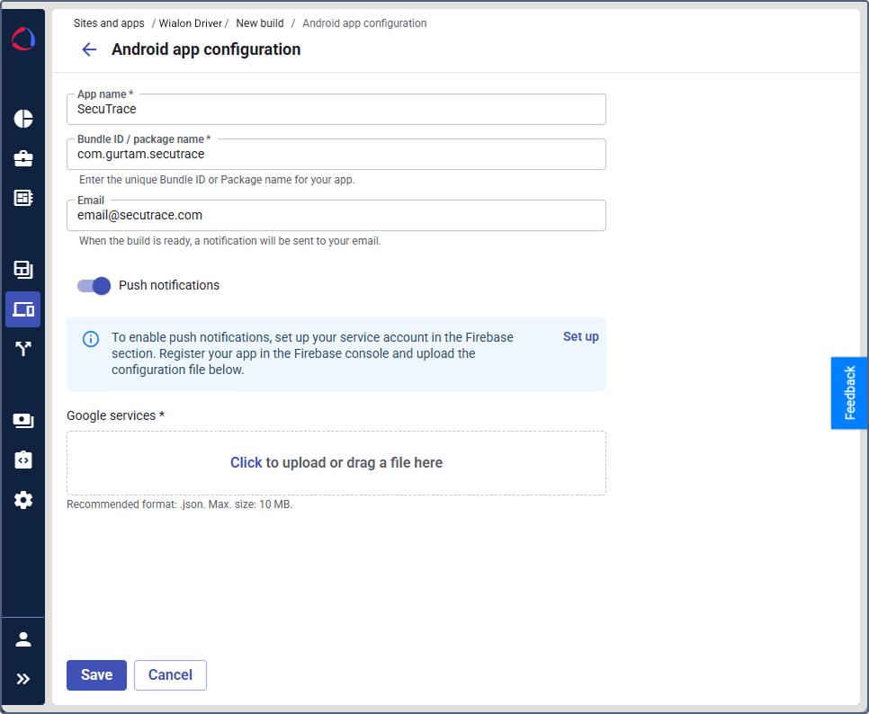Click the Google services file upload area
Viewport: 869px width, 714px height.
[336, 463]
